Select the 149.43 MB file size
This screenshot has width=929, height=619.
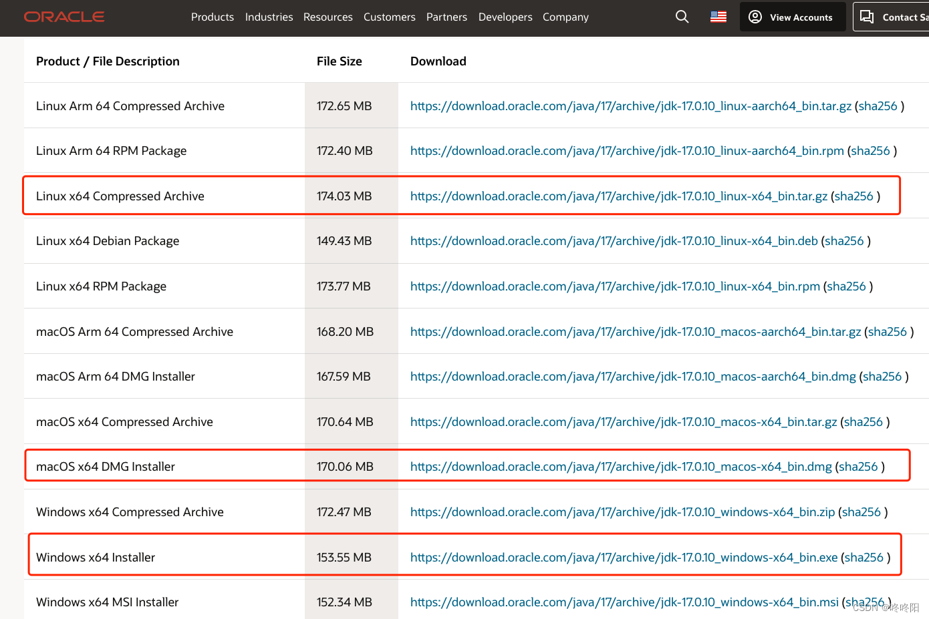pyautogui.click(x=344, y=241)
